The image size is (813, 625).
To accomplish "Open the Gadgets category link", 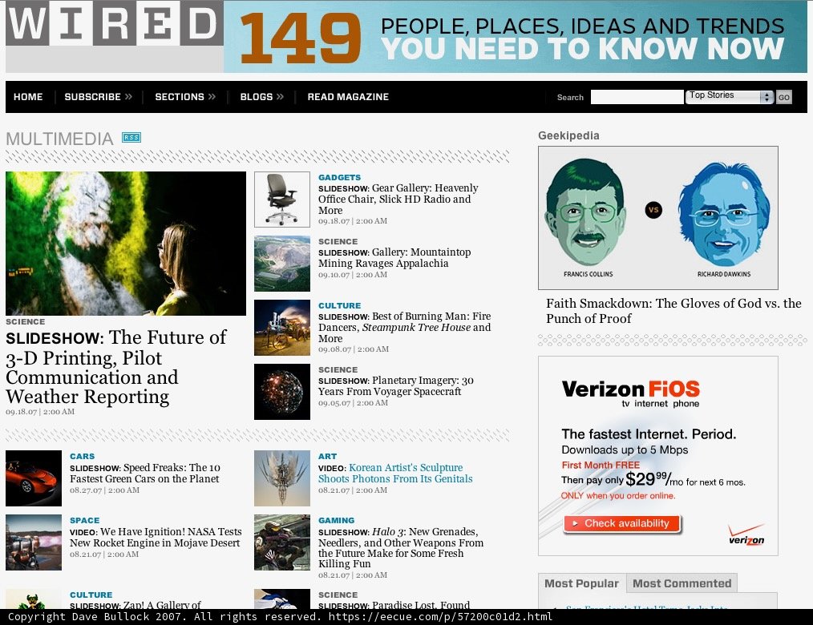I will click(339, 177).
